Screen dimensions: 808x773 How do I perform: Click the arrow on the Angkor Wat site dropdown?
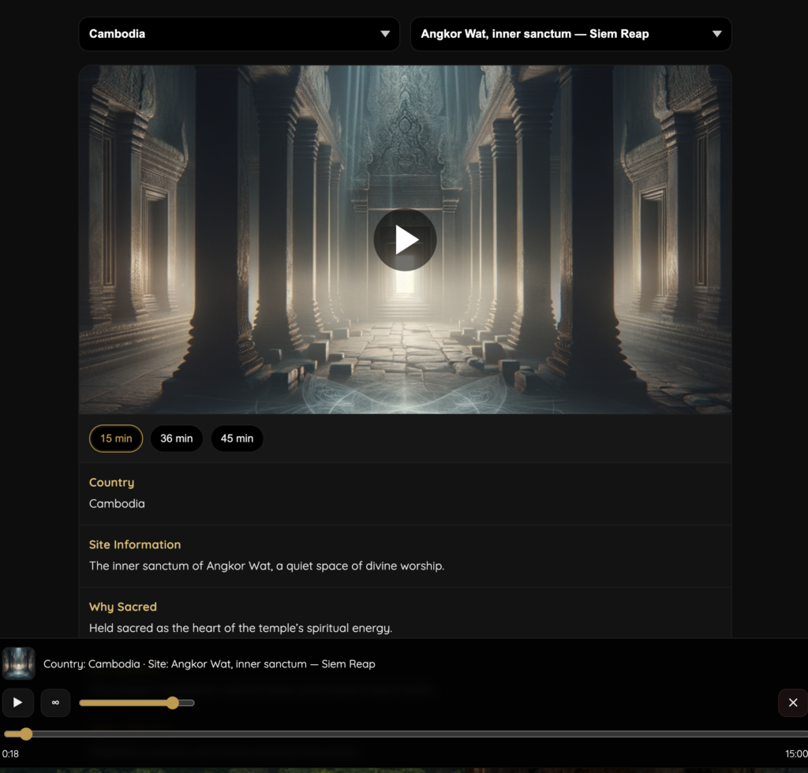tap(716, 34)
